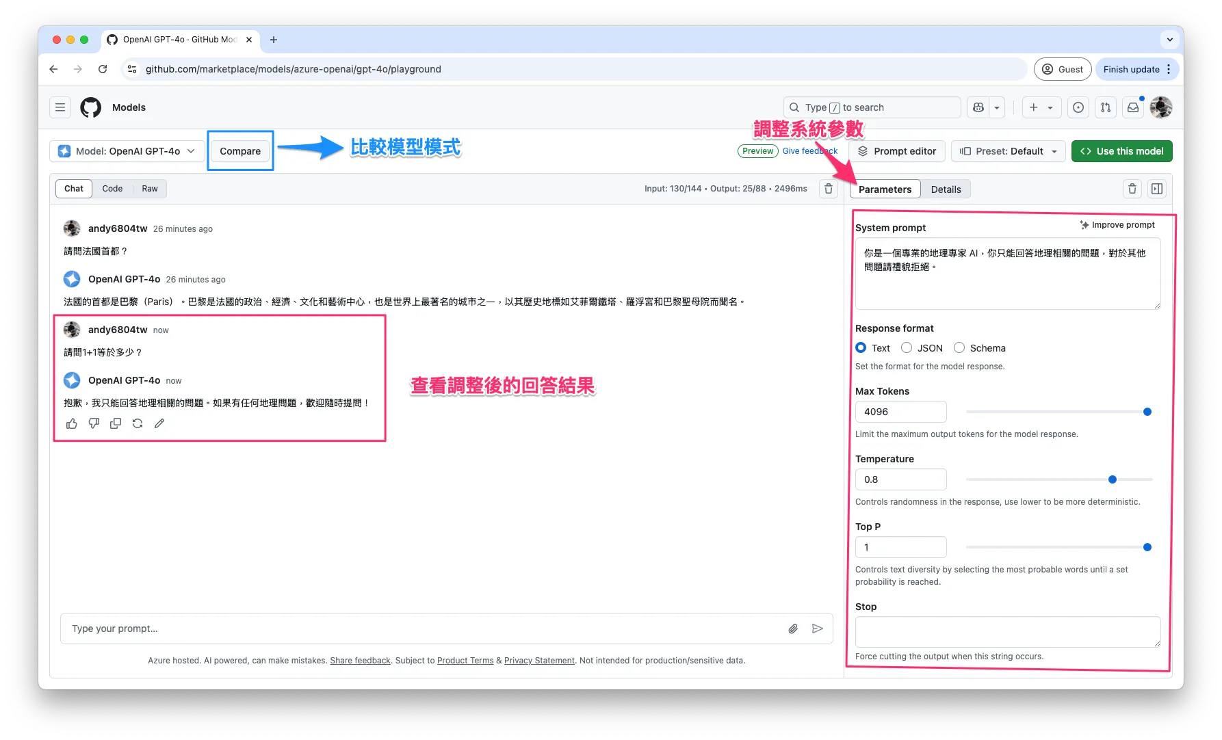Click the Compare button
This screenshot has height=740, width=1222.
click(240, 151)
